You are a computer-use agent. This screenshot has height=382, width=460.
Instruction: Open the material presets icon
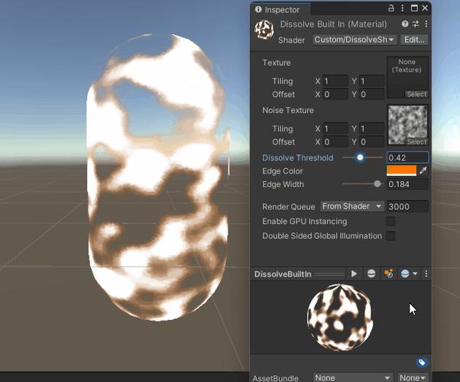click(x=416, y=24)
